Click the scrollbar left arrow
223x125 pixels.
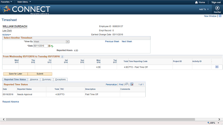click(4, 119)
